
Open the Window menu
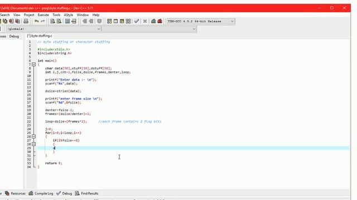[x=83, y=15]
